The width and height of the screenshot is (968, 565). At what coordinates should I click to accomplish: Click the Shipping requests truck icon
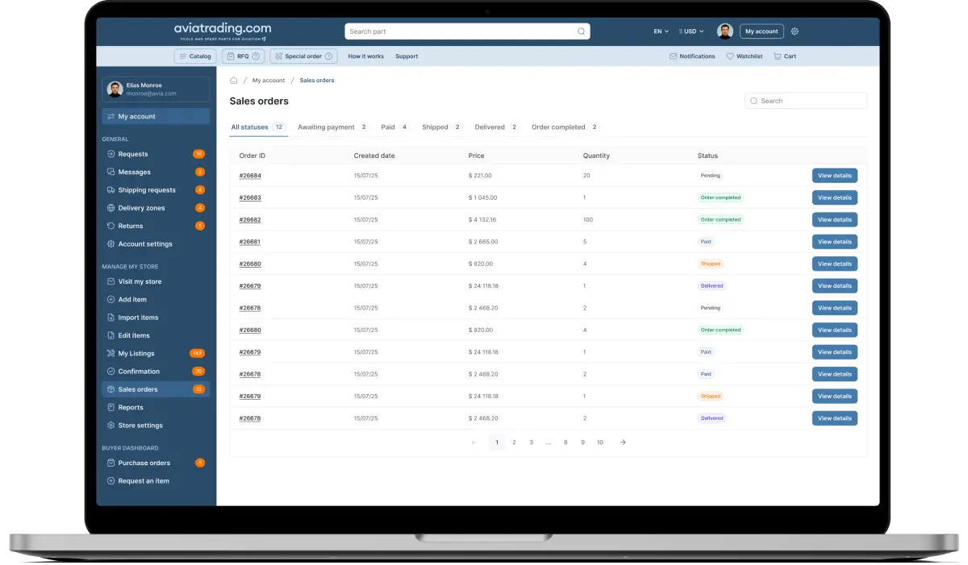111,190
